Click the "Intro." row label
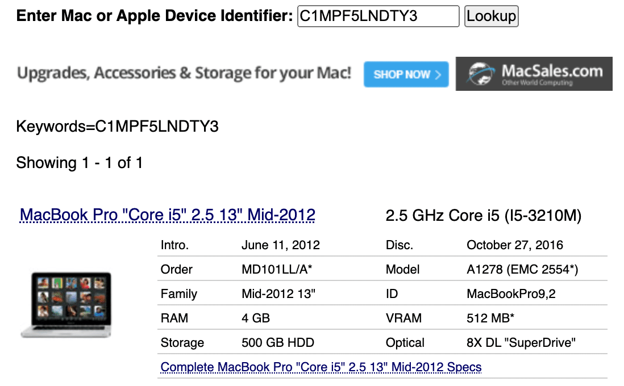 tap(174, 245)
